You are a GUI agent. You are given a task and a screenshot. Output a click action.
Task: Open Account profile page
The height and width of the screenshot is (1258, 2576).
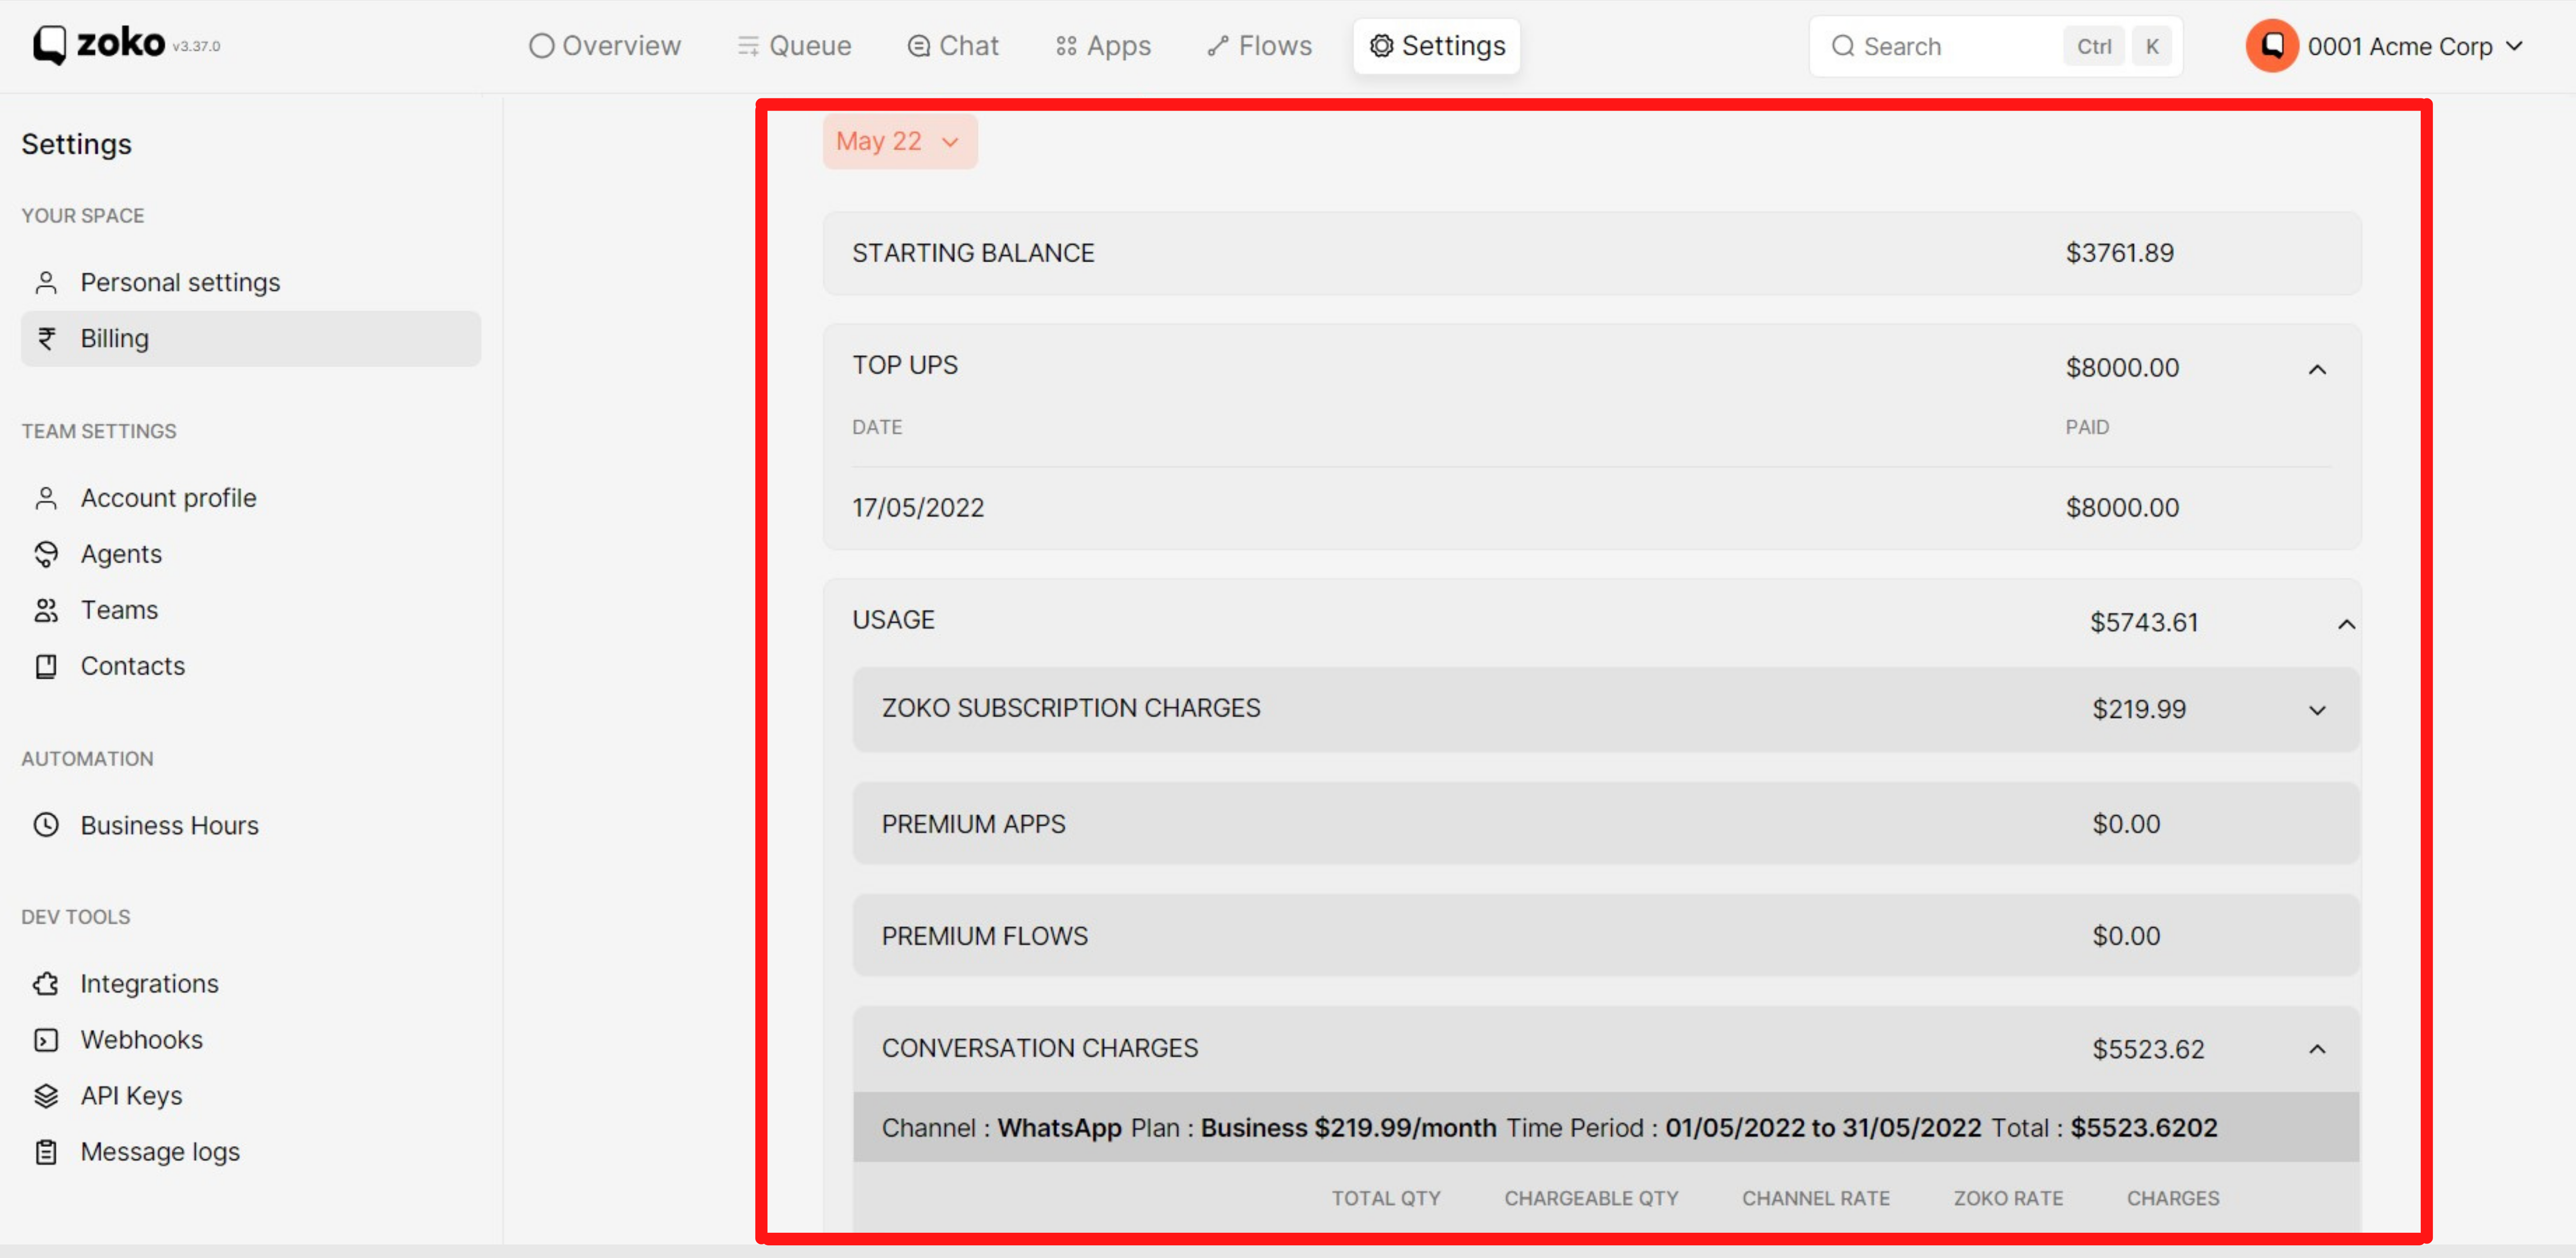pyautogui.click(x=168, y=498)
